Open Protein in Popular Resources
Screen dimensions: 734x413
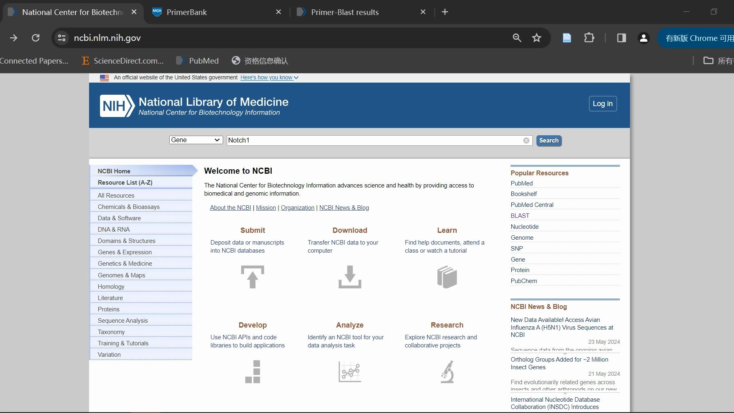[x=520, y=270]
